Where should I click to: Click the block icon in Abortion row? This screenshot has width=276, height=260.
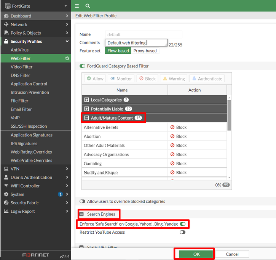point(172,136)
